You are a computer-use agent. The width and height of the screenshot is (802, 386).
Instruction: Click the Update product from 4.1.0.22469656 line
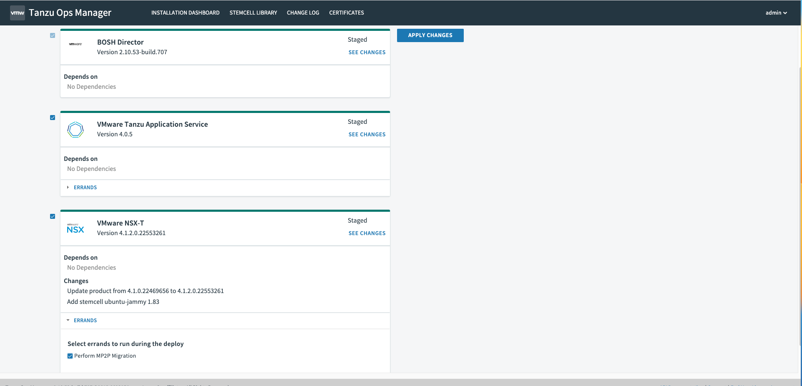pyautogui.click(x=146, y=291)
